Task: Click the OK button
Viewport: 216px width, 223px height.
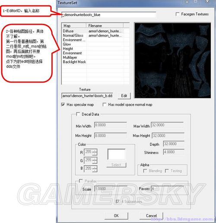Action: pyautogui.click(x=116, y=216)
